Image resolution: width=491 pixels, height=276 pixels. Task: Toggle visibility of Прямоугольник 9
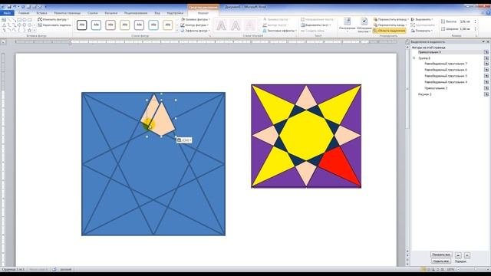486,52
